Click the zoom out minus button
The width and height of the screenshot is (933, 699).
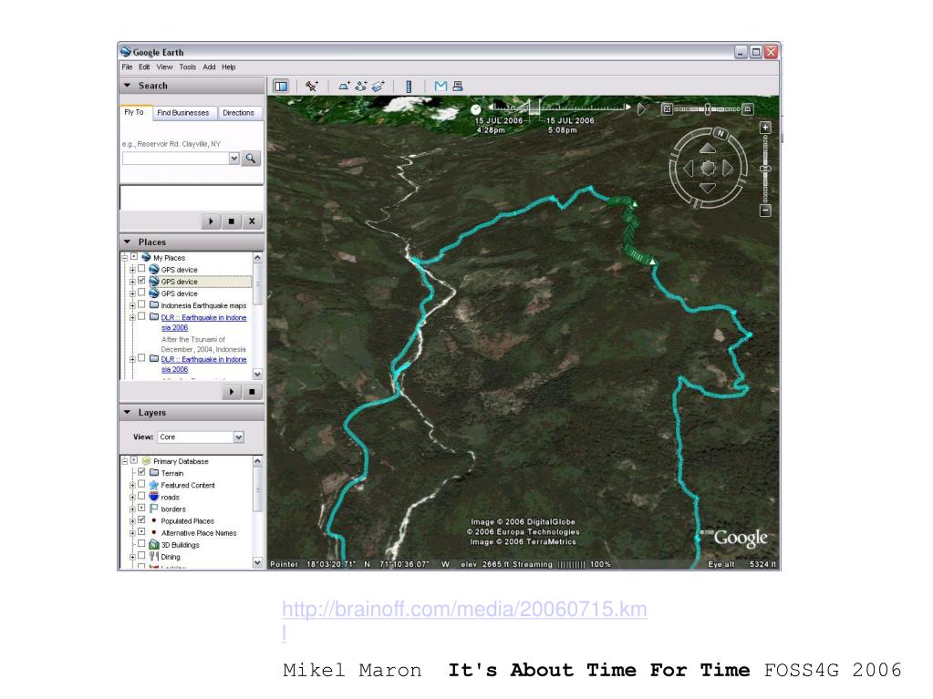(766, 211)
